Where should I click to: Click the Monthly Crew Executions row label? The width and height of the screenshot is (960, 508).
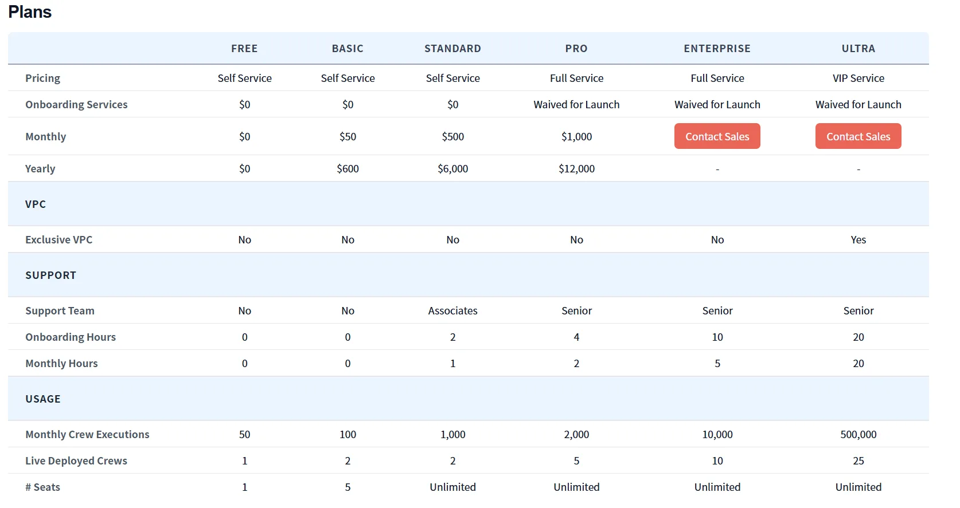(87, 435)
